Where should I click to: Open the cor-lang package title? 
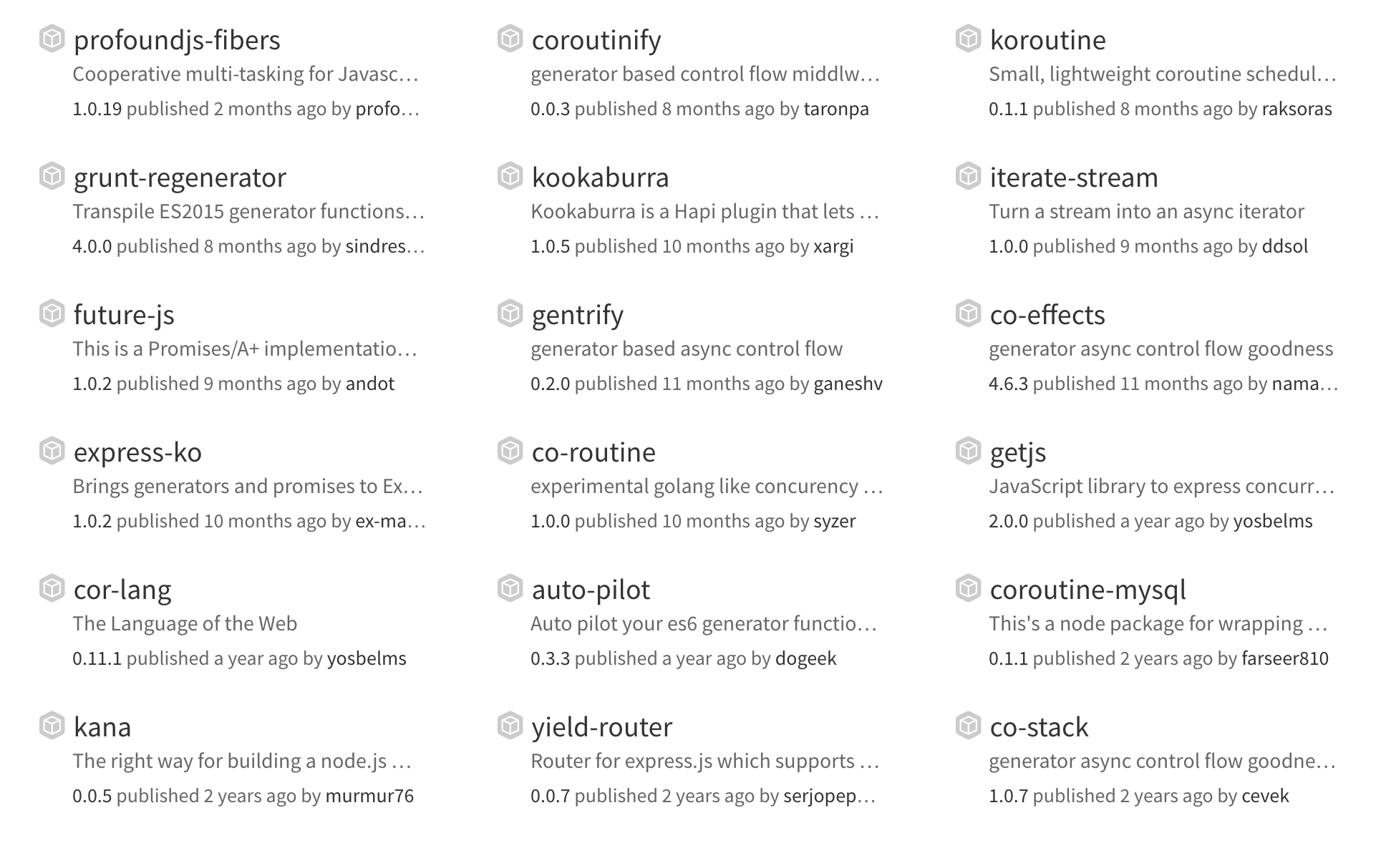[122, 590]
